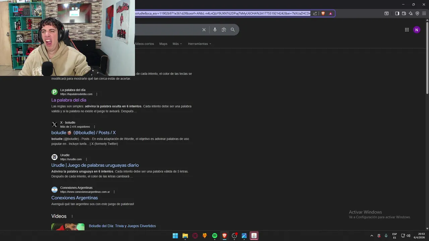This screenshot has height=241, width=429.
Task: Open the Brave hamburger main menu
Action: click(424, 13)
